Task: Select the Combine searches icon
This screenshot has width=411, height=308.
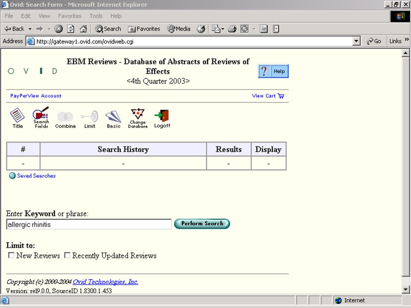Action: tap(65, 119)
